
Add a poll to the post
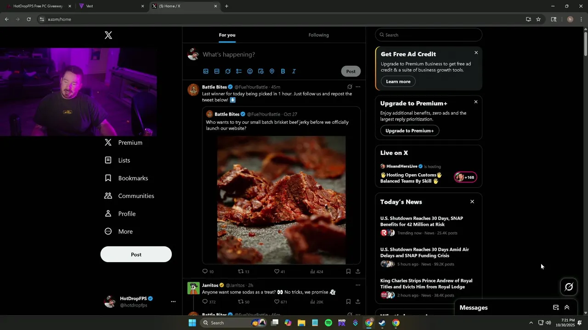(239, 71)
